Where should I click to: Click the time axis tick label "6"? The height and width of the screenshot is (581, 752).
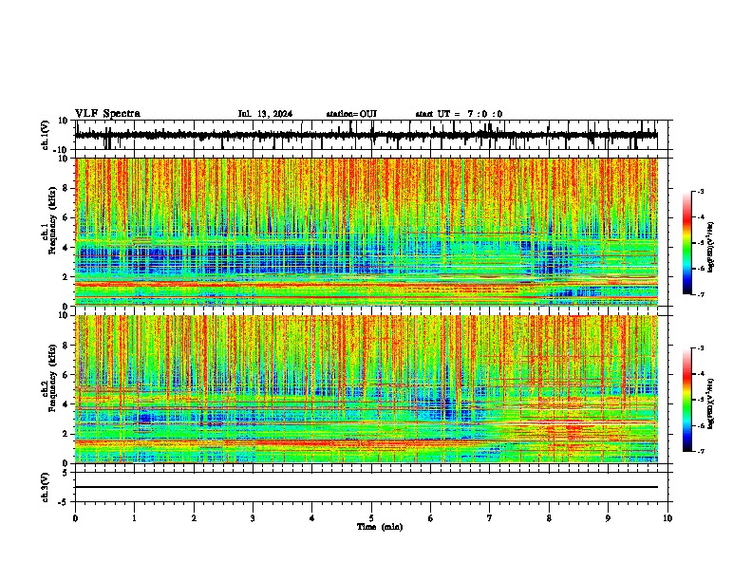coord(431,518)
